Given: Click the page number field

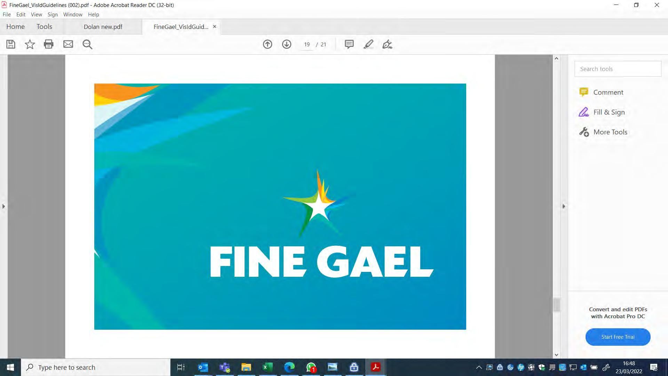Looking at the screenshot, I should [307, 45].
